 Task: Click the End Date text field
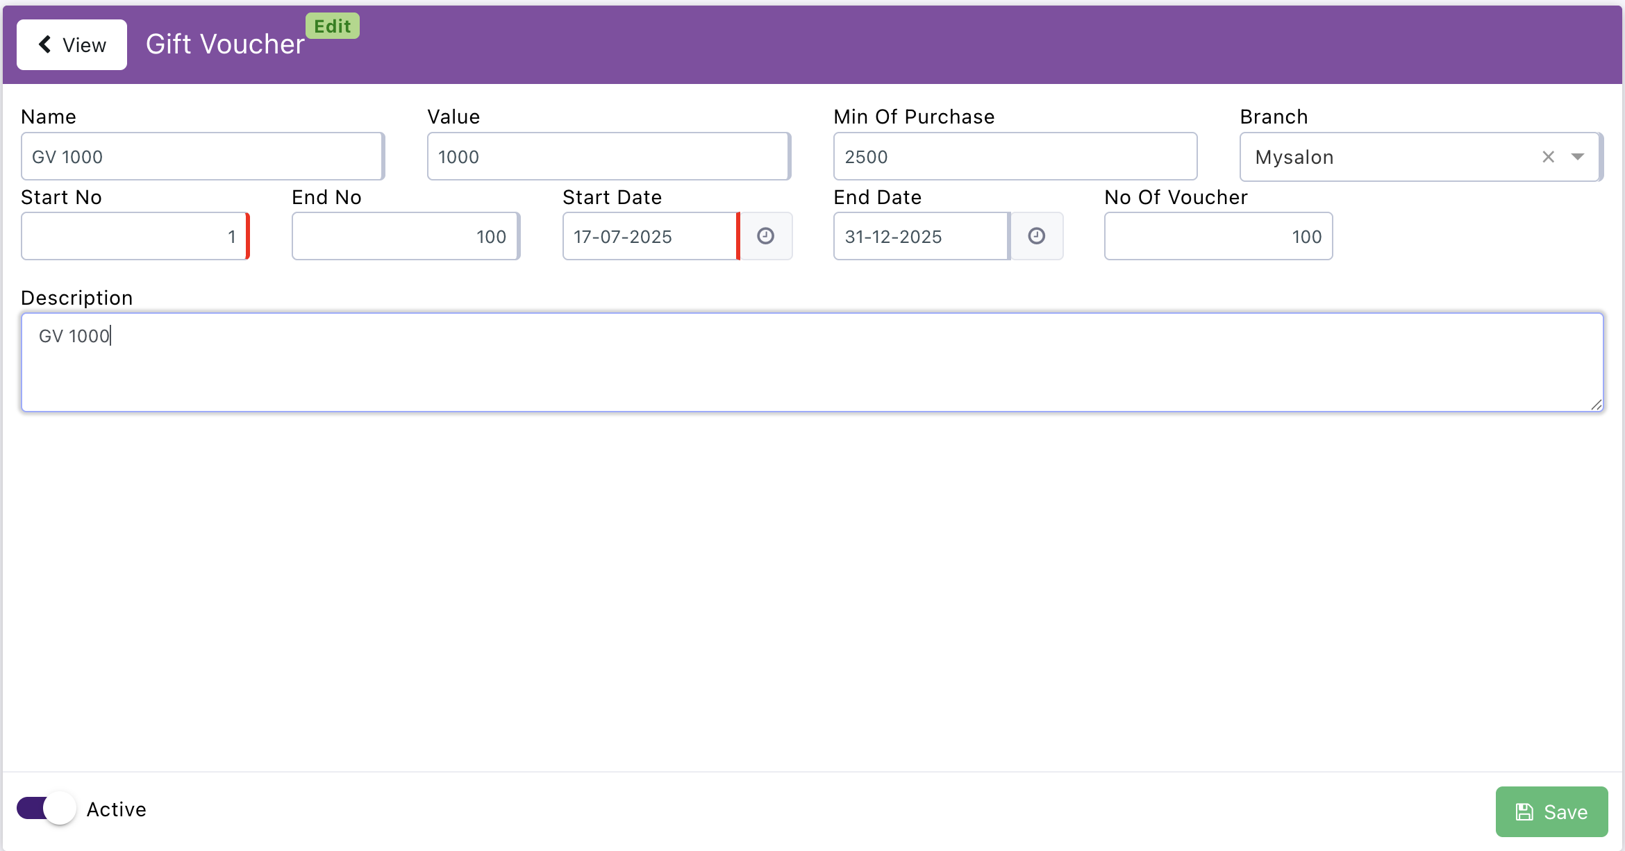pos(919,237)
